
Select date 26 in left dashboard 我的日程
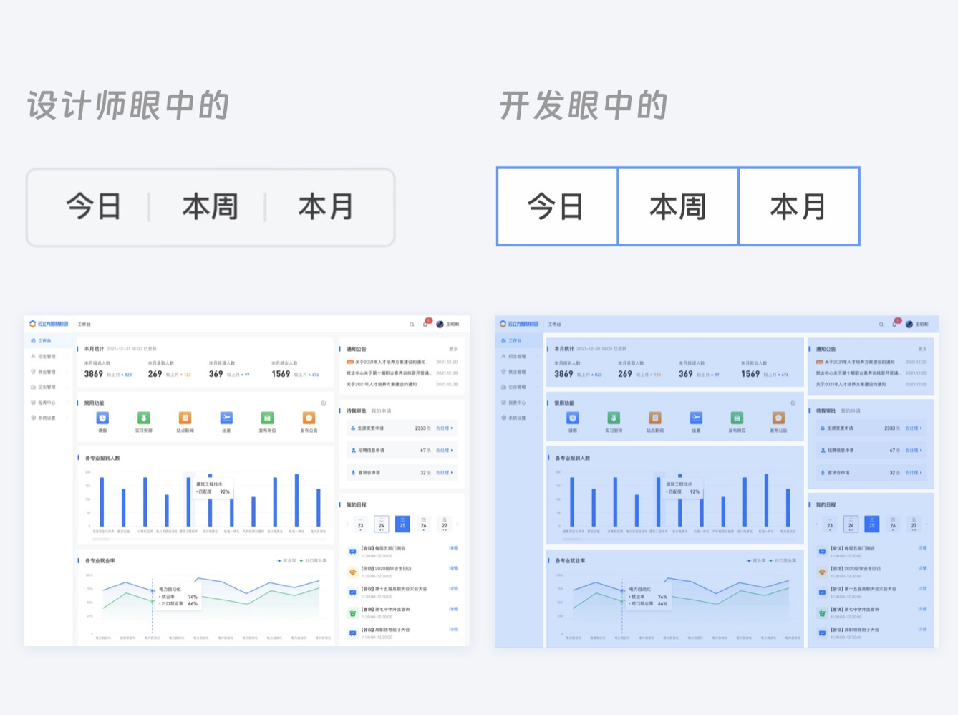pos(423,524)
